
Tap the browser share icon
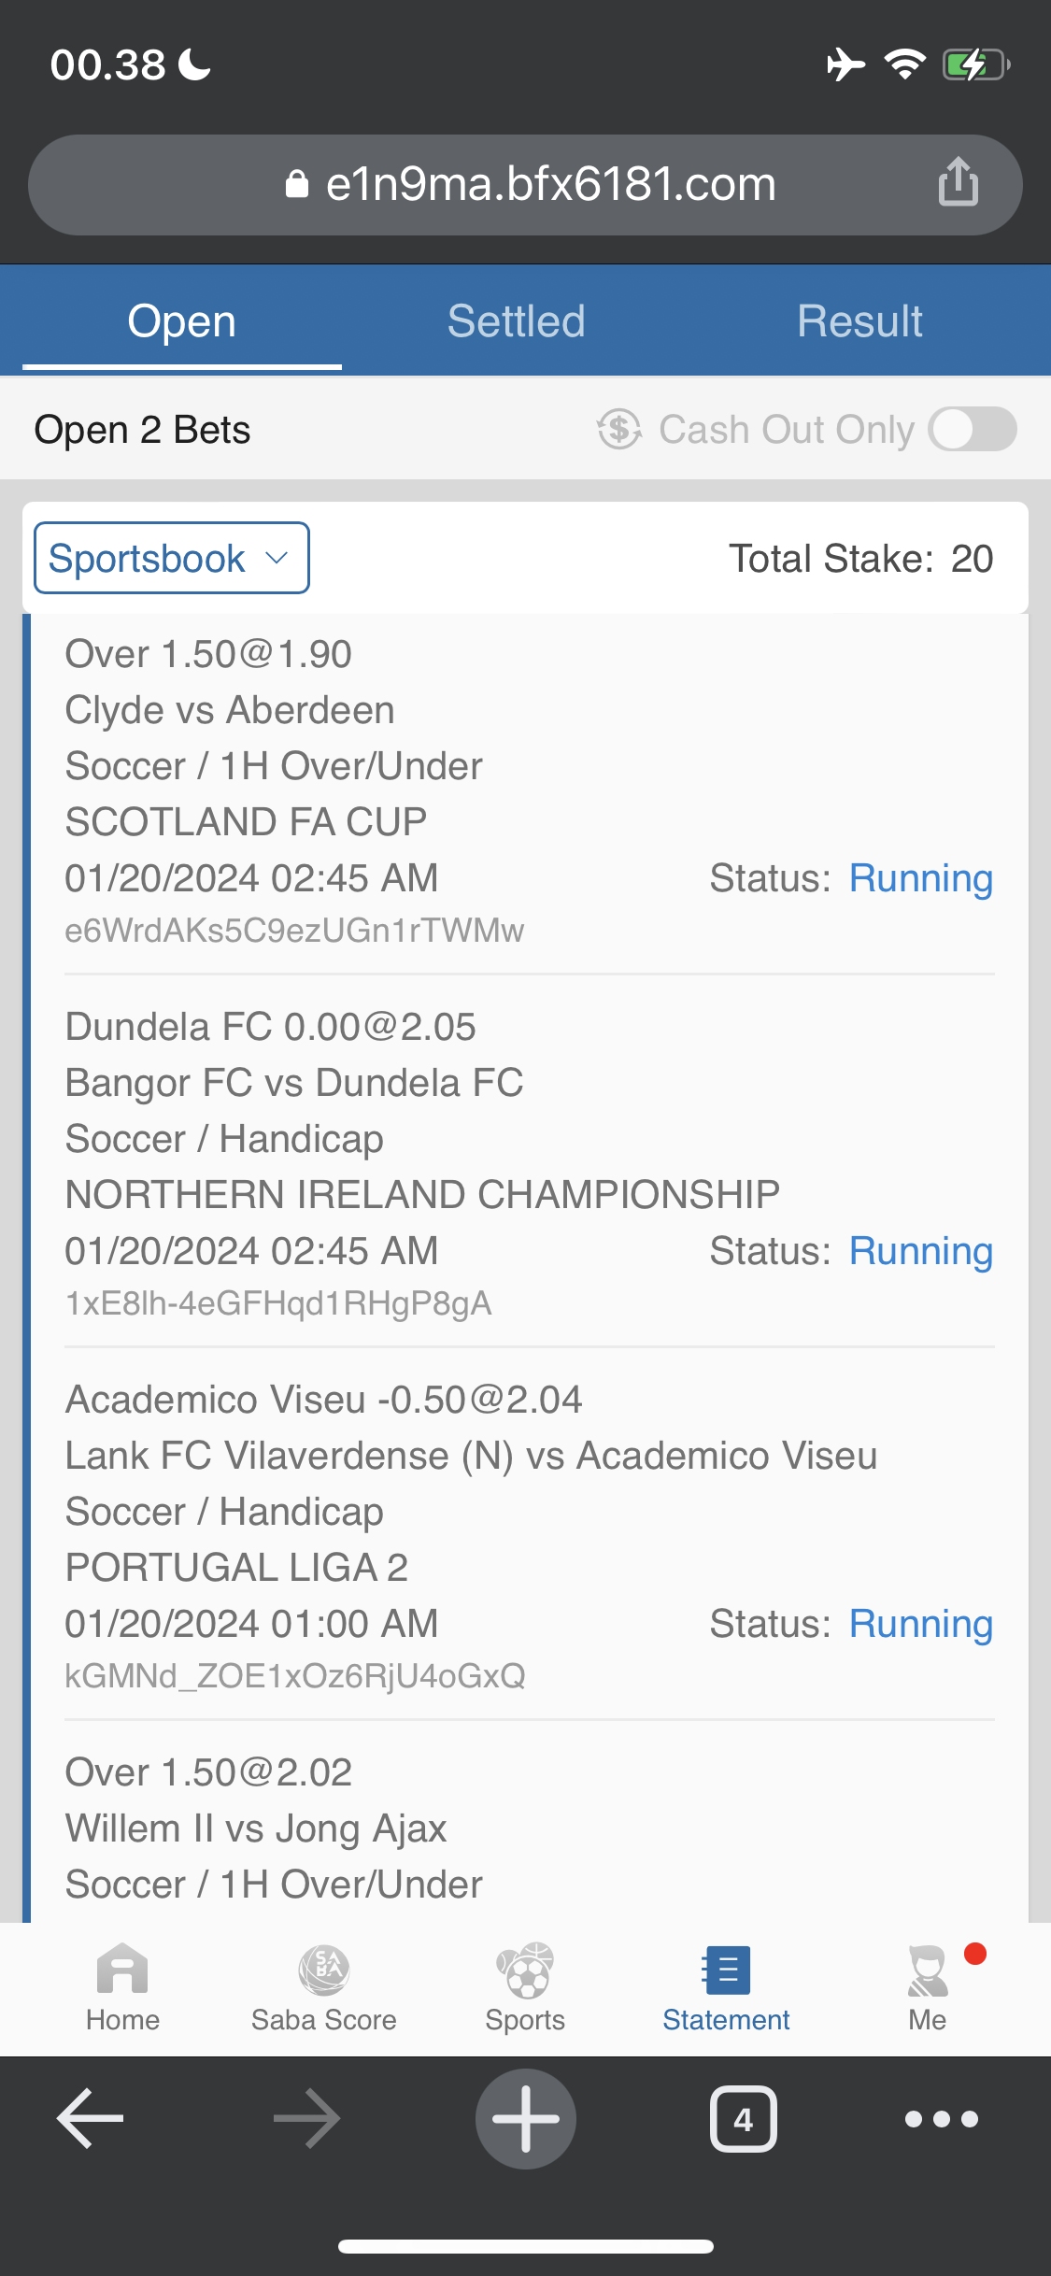click(959, 181)
